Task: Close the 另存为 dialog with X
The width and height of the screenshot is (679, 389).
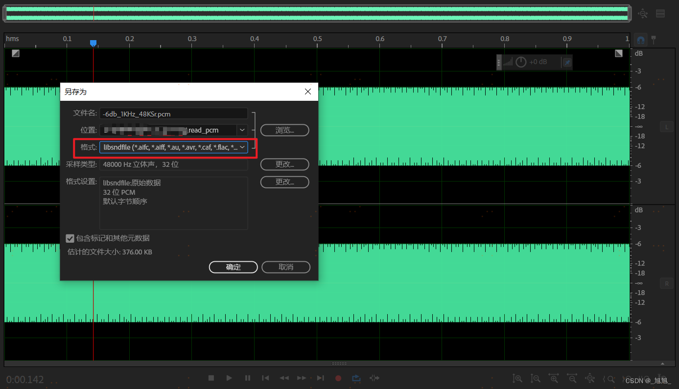Action: [x=308, y=92]
